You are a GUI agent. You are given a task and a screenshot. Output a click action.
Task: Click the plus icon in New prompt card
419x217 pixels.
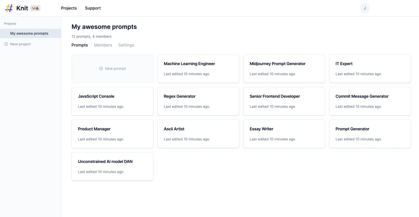tap(101, 69)
